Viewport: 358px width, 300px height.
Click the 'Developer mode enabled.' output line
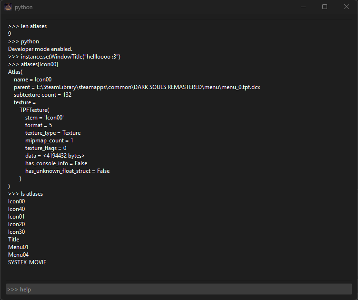click(40, 49)
